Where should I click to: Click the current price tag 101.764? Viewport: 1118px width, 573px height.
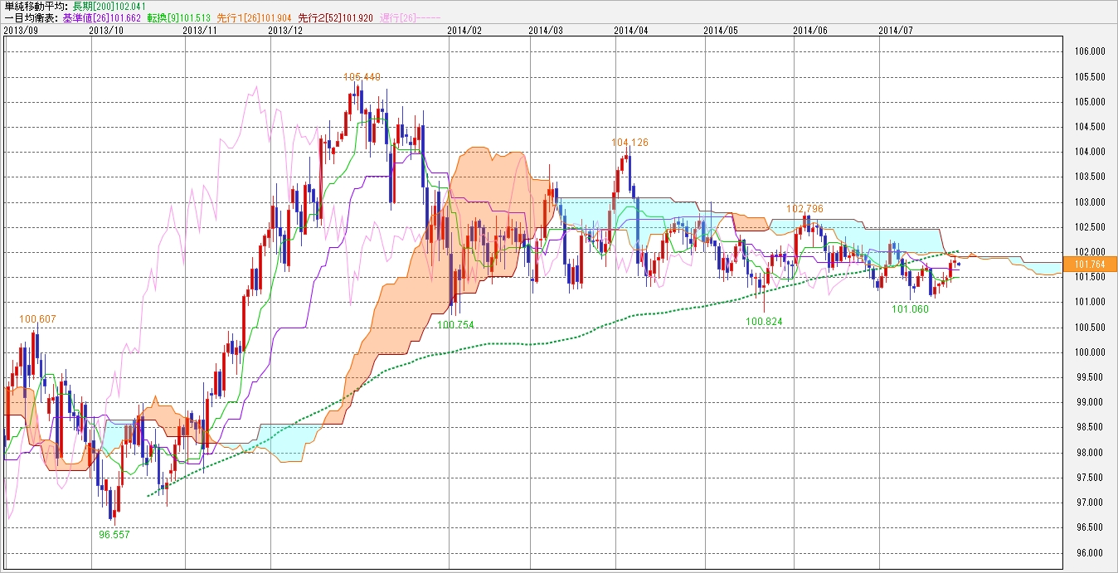pyautogui.click(x=1089, y=265)
